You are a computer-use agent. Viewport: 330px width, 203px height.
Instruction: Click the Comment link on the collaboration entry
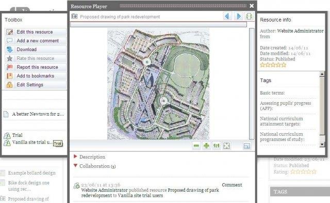point(232,185)
